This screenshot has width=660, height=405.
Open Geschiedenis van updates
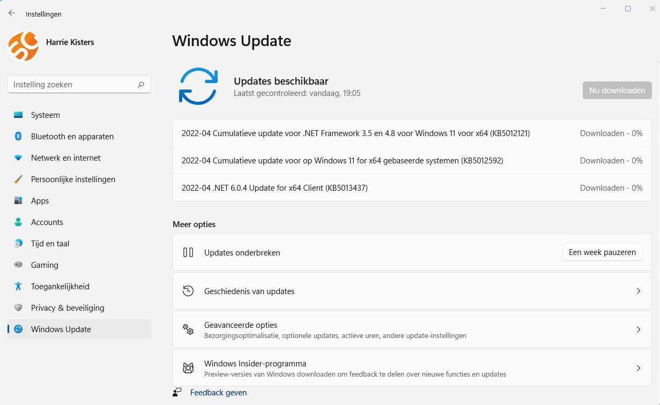click(x=412, y=291)
